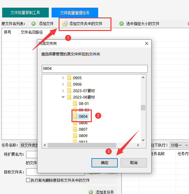The width and height of the screenshot is (189, 194).
Task: Expand the 0906 folder node
Action: [63, 84]
